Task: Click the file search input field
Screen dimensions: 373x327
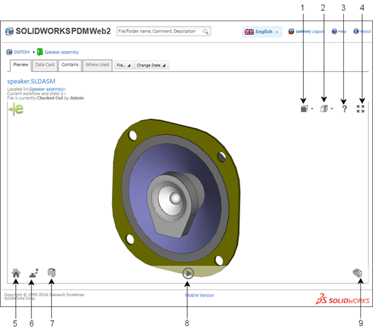Action: coord(159,31)
